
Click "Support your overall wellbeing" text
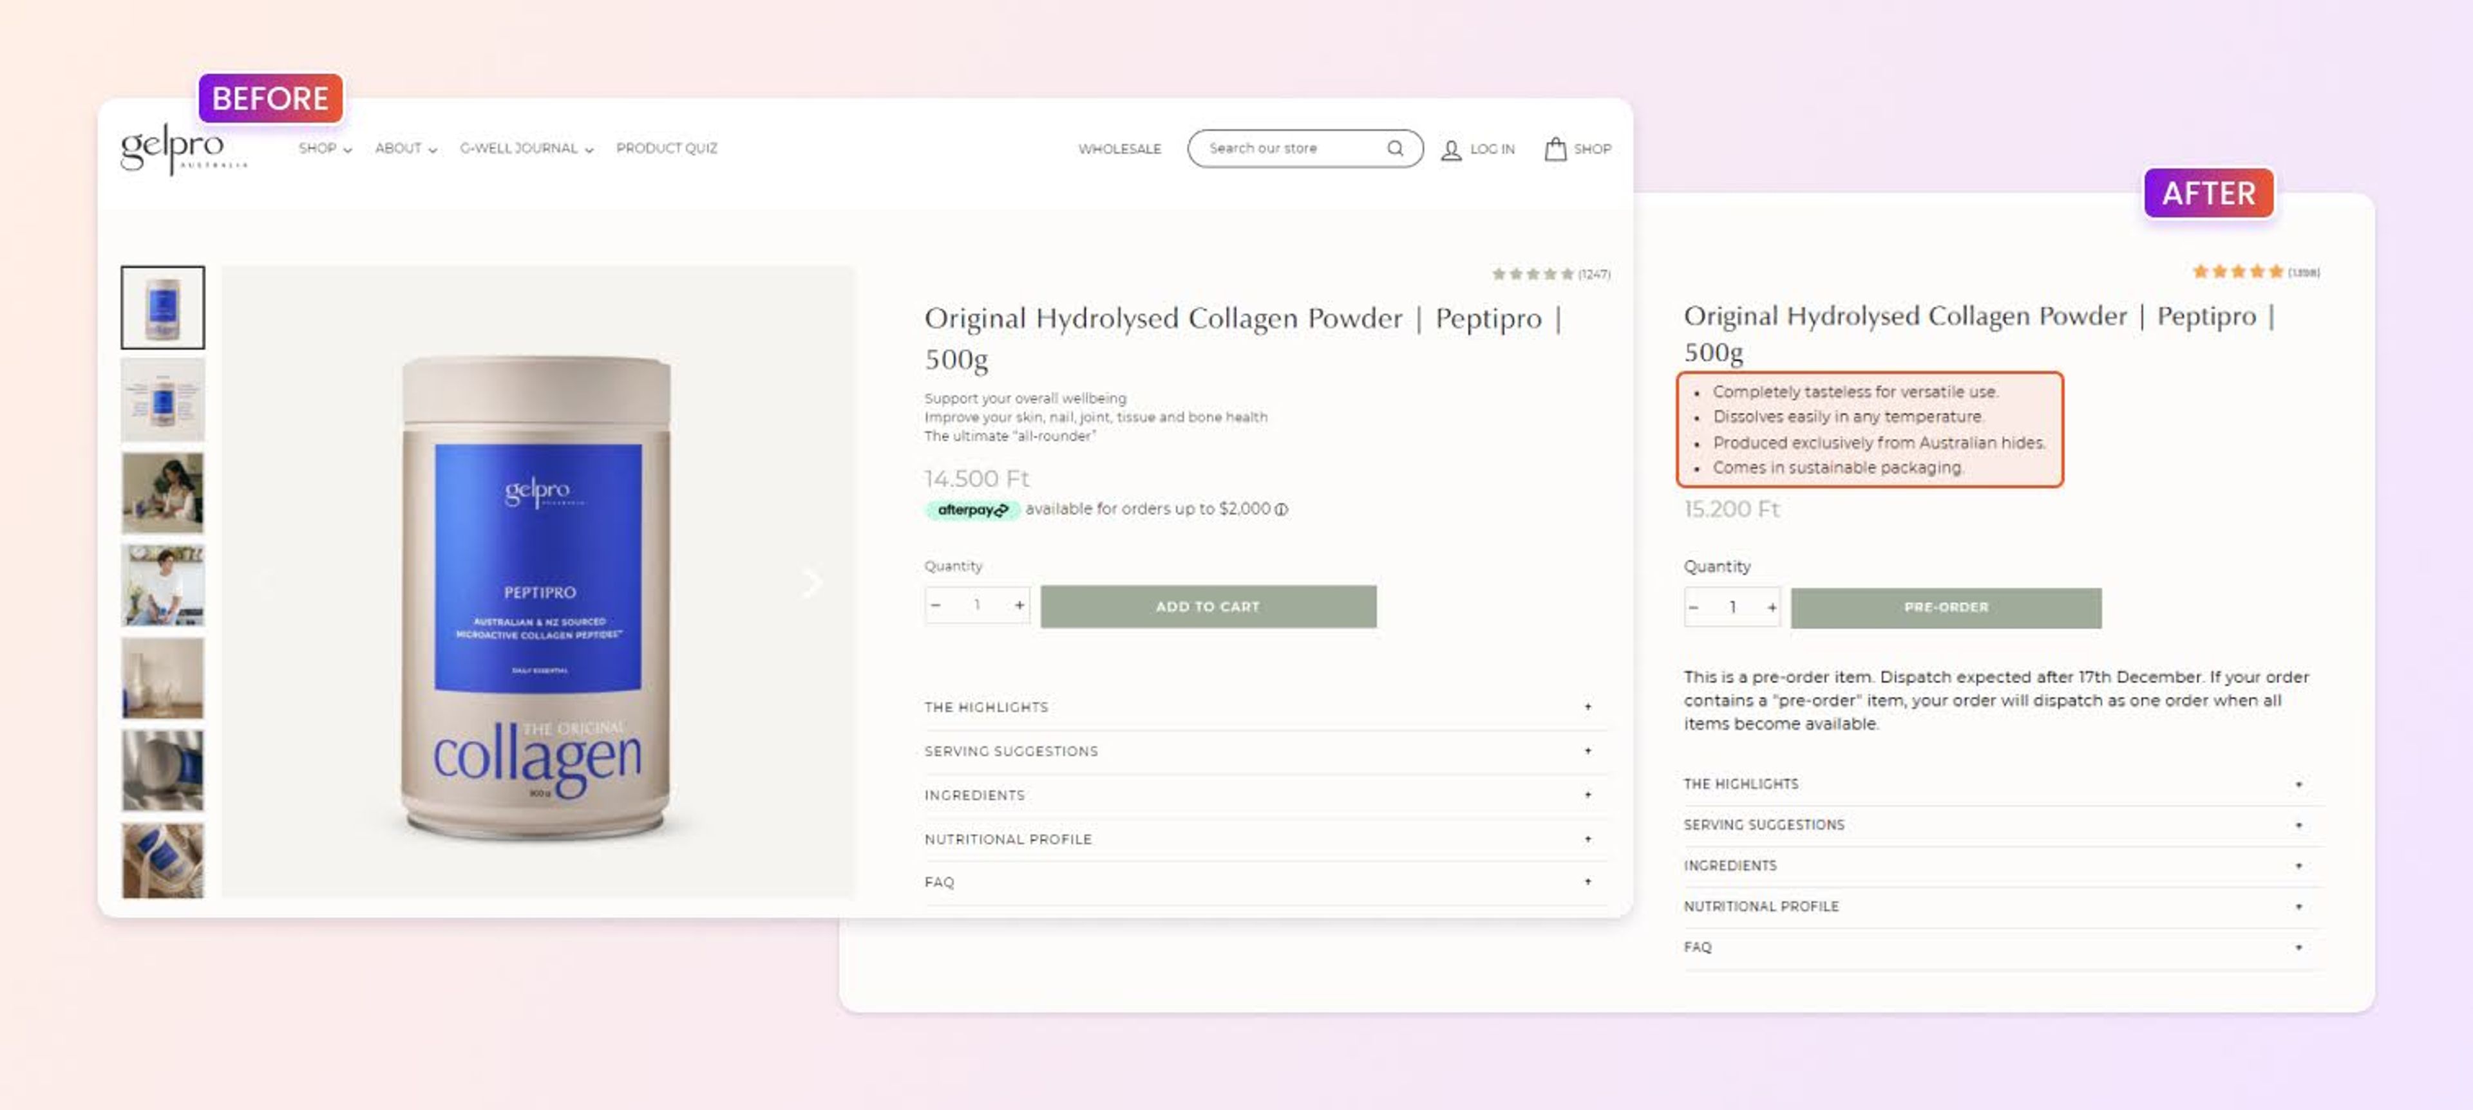[x=1025, y=398]
